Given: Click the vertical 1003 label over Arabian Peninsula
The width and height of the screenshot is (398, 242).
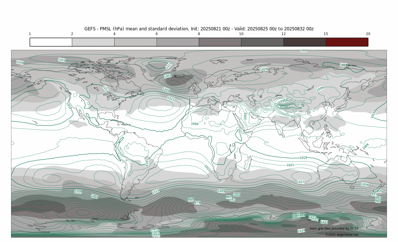Looking at the screenshot, I should click(x=245, y=116).
